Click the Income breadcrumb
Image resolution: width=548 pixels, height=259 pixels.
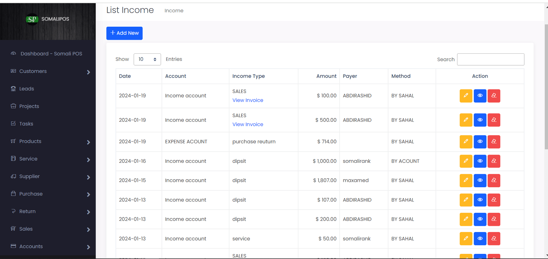pos(174,11)
